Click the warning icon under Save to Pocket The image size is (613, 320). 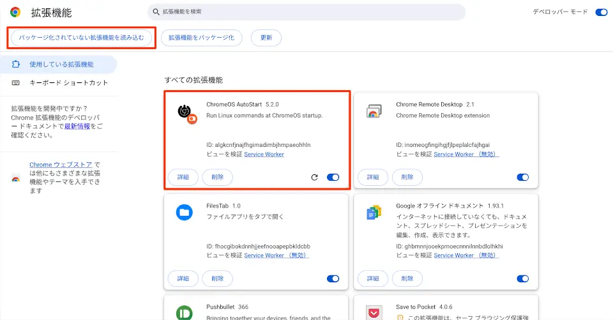click(400, 317)
